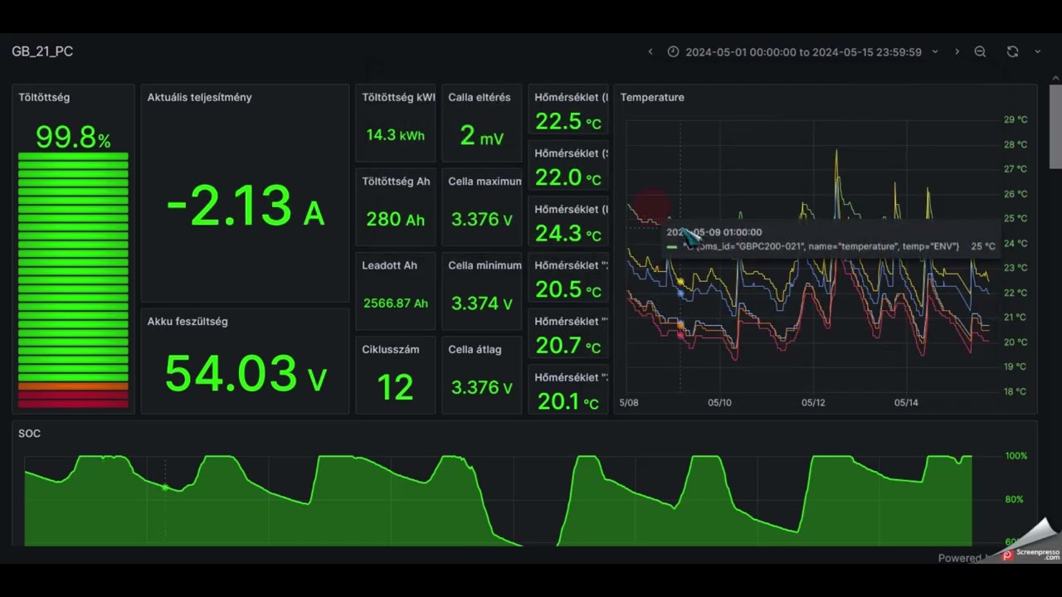Click the 22.5 °C temperature reading
The width and height of the screenshot is (1062, 597).
[x=568, y=122]
